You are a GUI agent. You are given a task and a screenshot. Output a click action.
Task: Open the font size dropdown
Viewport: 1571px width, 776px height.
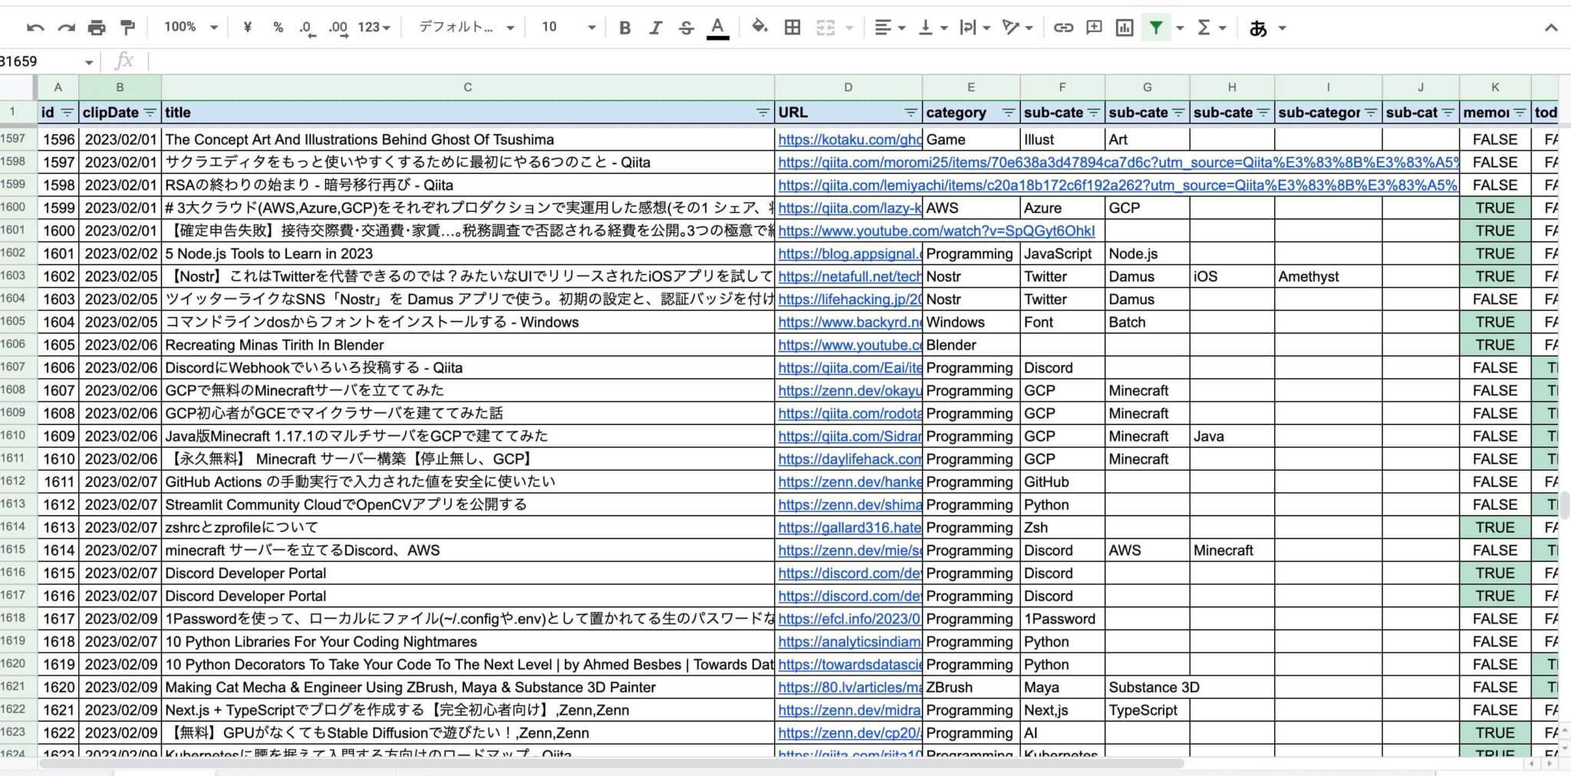[566, 27]
